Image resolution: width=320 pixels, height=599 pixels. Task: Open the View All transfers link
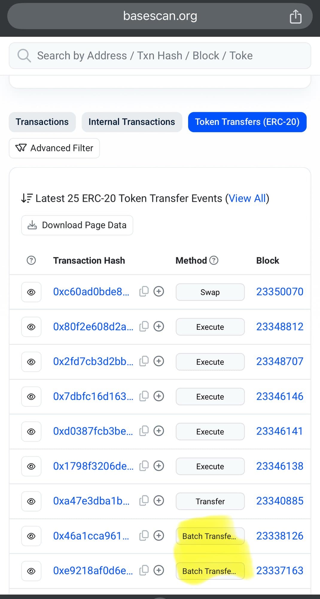tap(247, 198)
